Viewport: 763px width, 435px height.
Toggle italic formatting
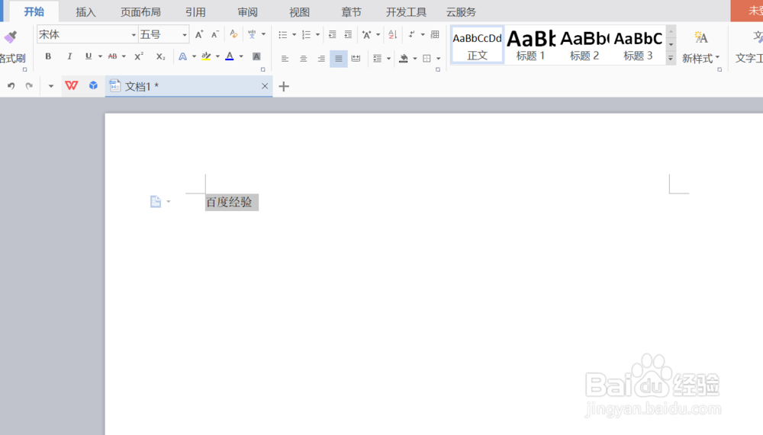pyautogui.click(x=69, y=56)
